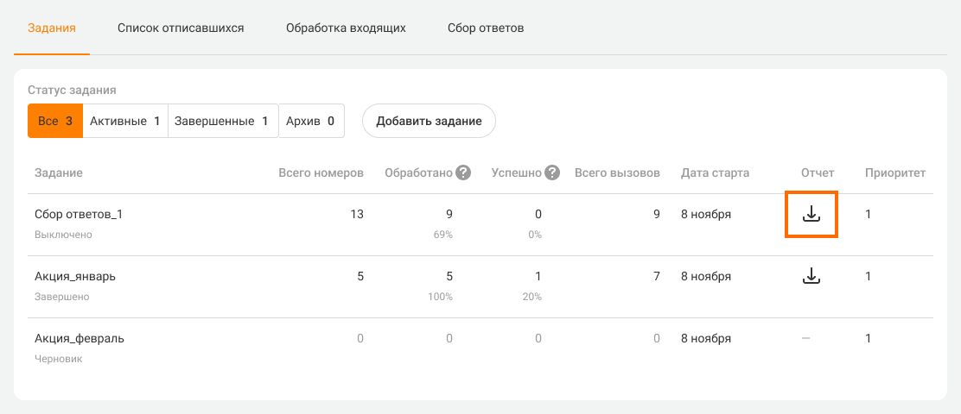Show only Активные tasks

[124, 121]
